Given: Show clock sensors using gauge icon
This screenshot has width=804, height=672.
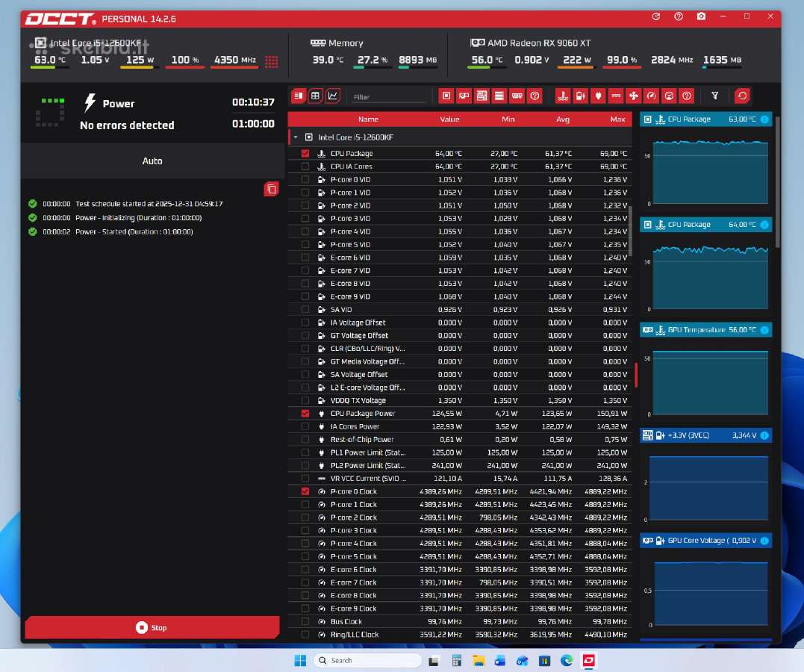Looking at the screenshot, I should (651, 96).
